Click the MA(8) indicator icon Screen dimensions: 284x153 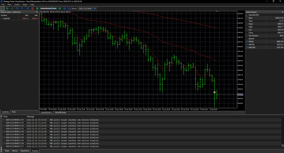(x=247, y=42)
